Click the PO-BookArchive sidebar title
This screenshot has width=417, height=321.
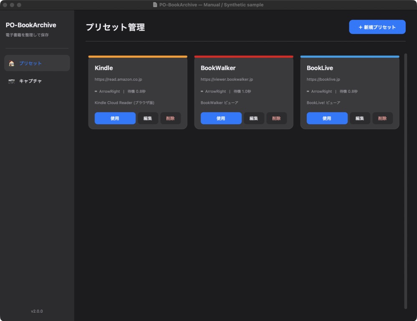31,25
